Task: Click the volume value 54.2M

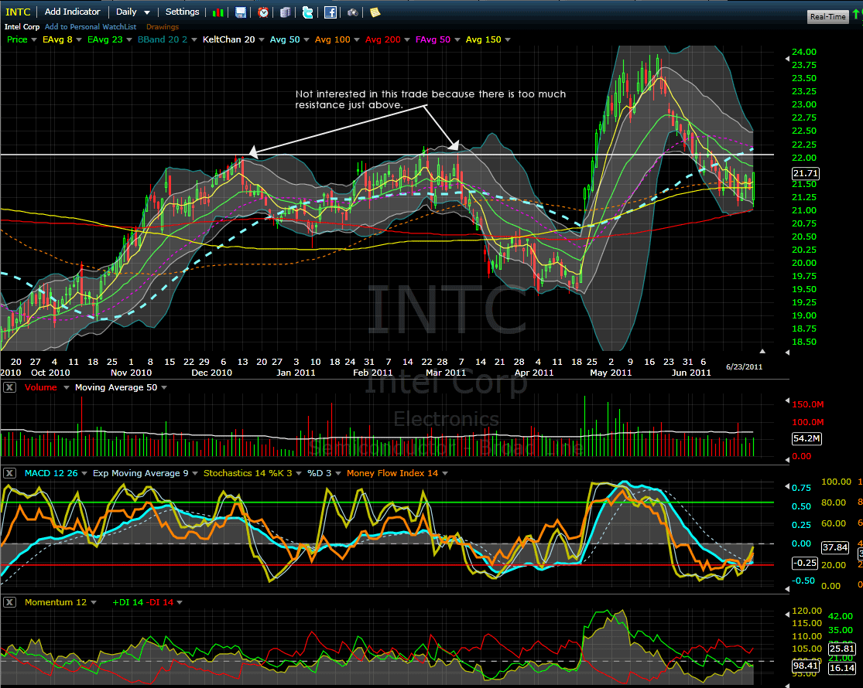Action: point(806,438)
